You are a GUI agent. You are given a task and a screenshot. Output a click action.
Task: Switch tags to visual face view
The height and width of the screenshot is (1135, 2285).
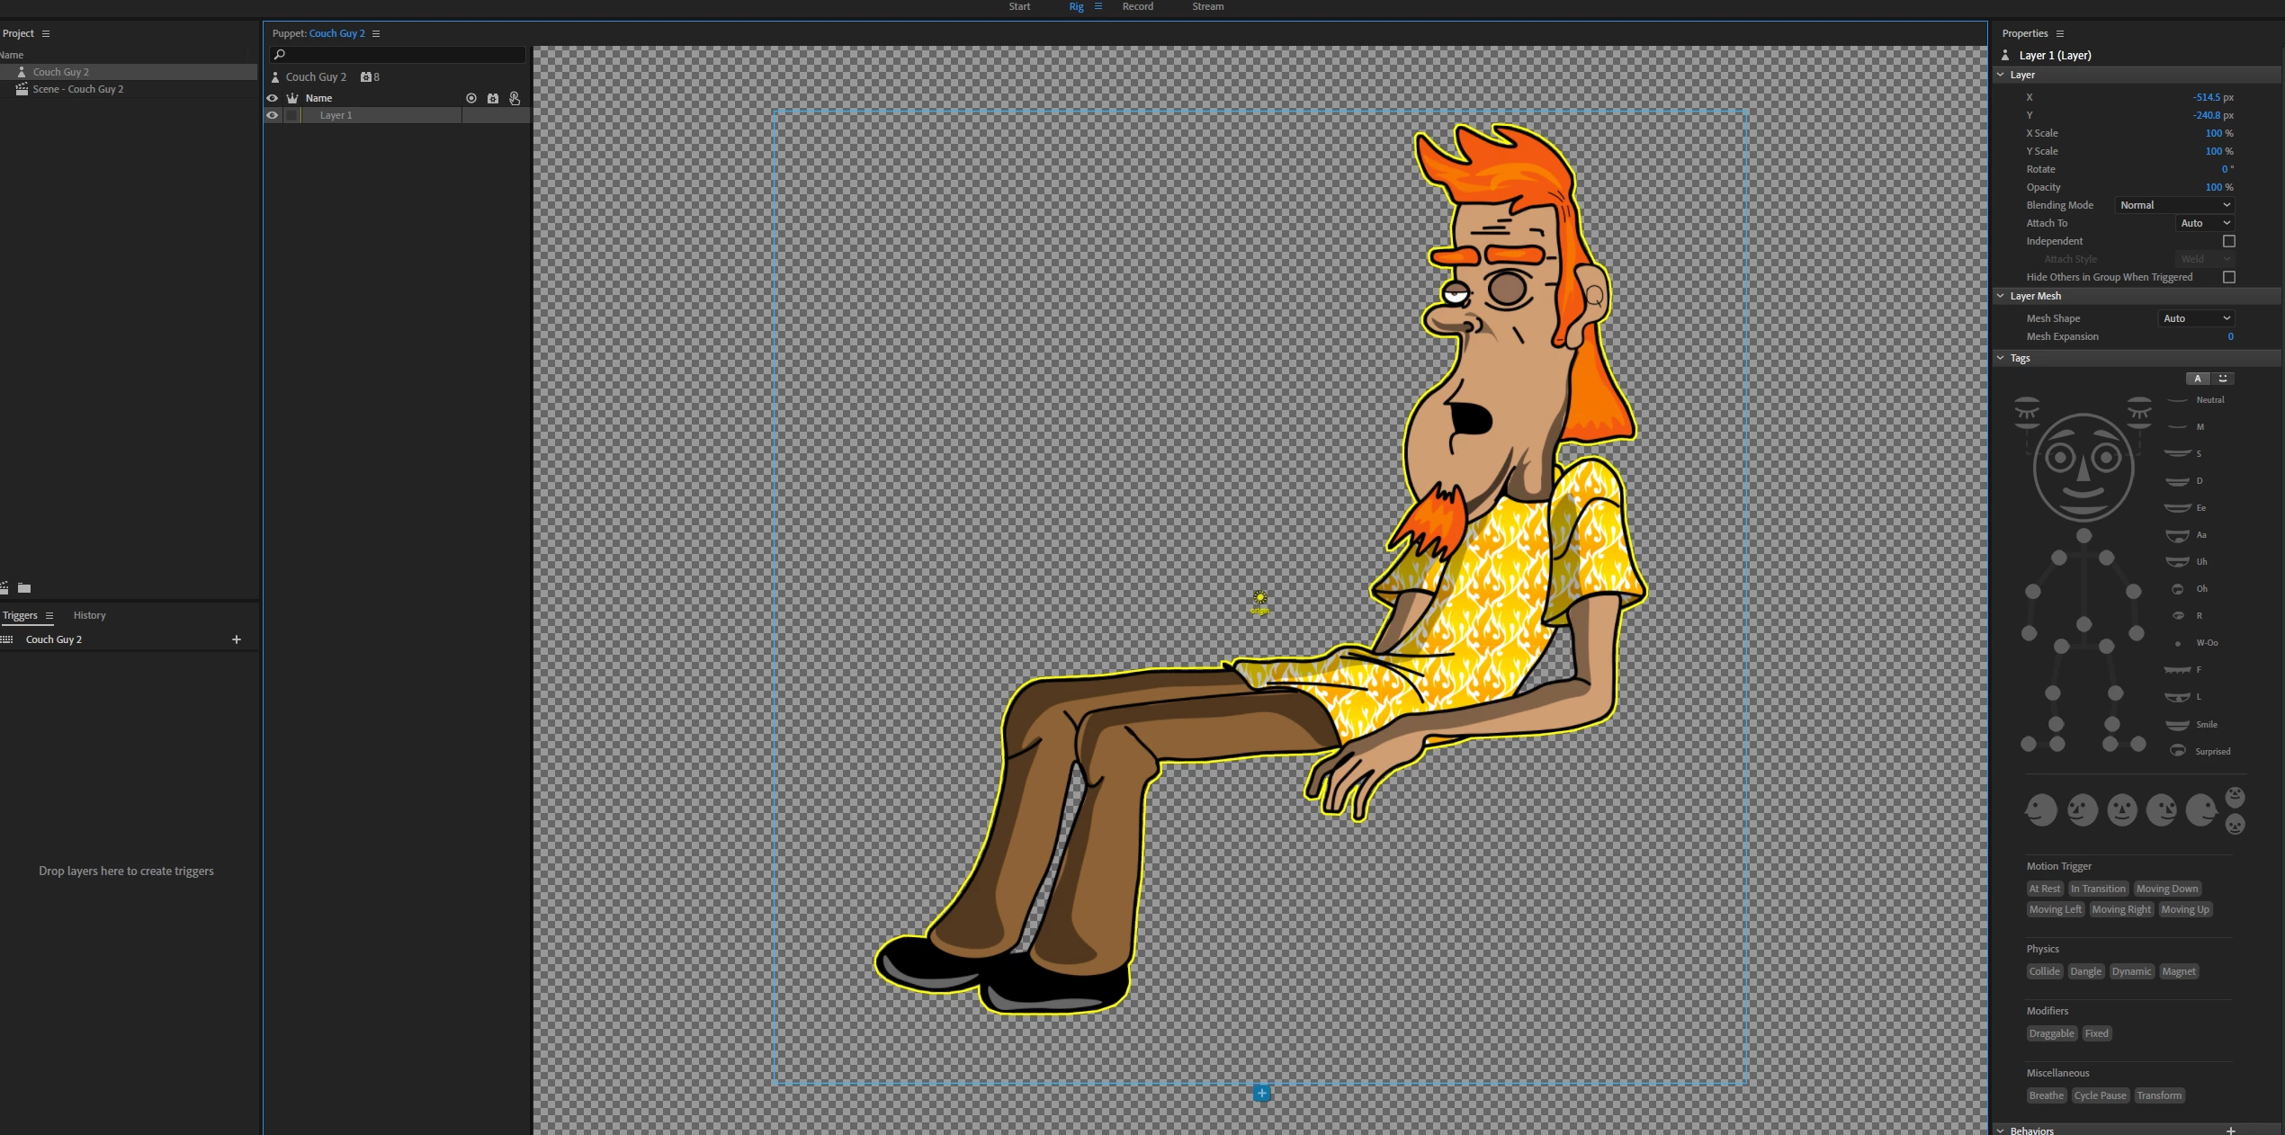click(2223, 379)
